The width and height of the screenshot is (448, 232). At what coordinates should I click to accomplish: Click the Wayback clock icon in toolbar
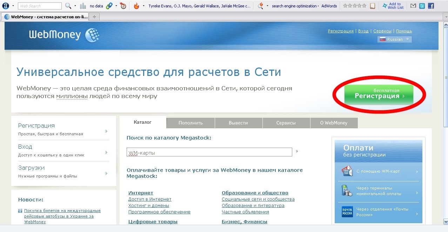click(x=123, y=6)
